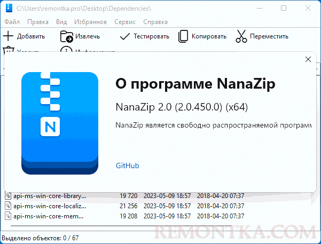Click the Тестировать checkmark icon
The image size is (321, 244).
point(124,36)
